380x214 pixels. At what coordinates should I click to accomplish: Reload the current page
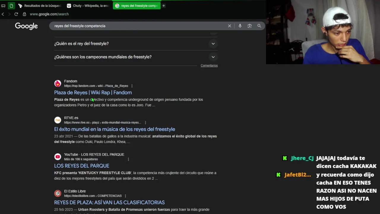pyautogui.click(x=16, y=14)
